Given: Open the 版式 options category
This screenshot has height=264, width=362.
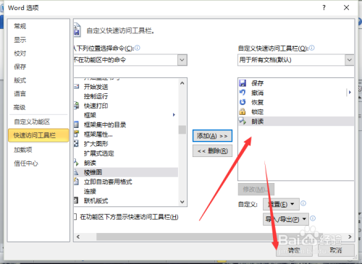Looking at the screenshot, I should tap(20, 80).
